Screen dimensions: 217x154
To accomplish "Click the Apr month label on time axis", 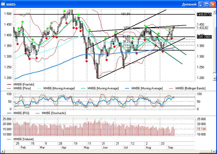I will tap(64, 148).
